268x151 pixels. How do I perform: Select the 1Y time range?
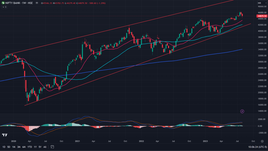35,147
